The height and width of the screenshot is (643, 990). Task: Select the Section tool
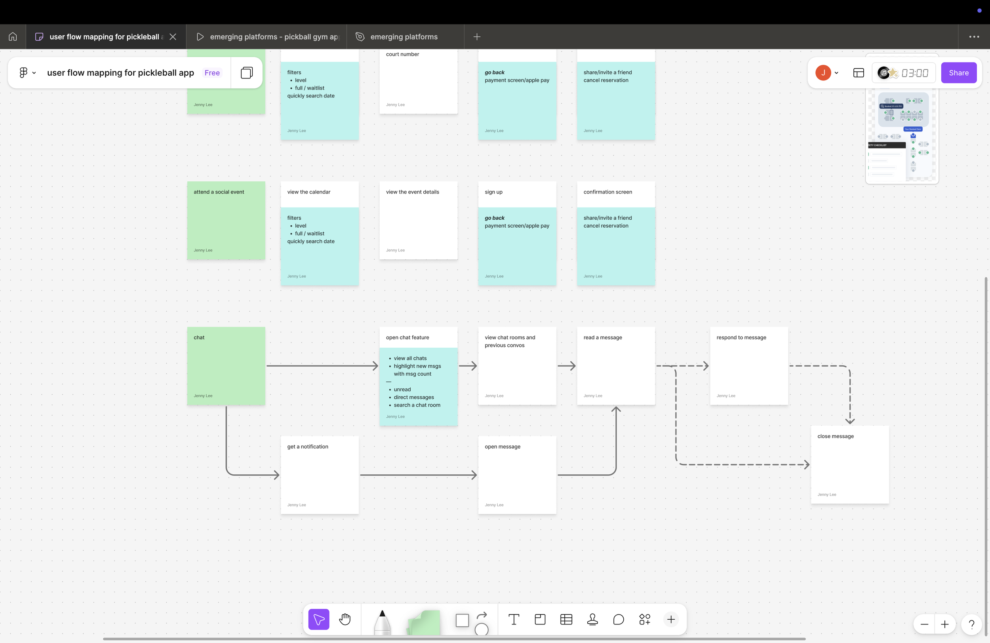tap(540, 619)
